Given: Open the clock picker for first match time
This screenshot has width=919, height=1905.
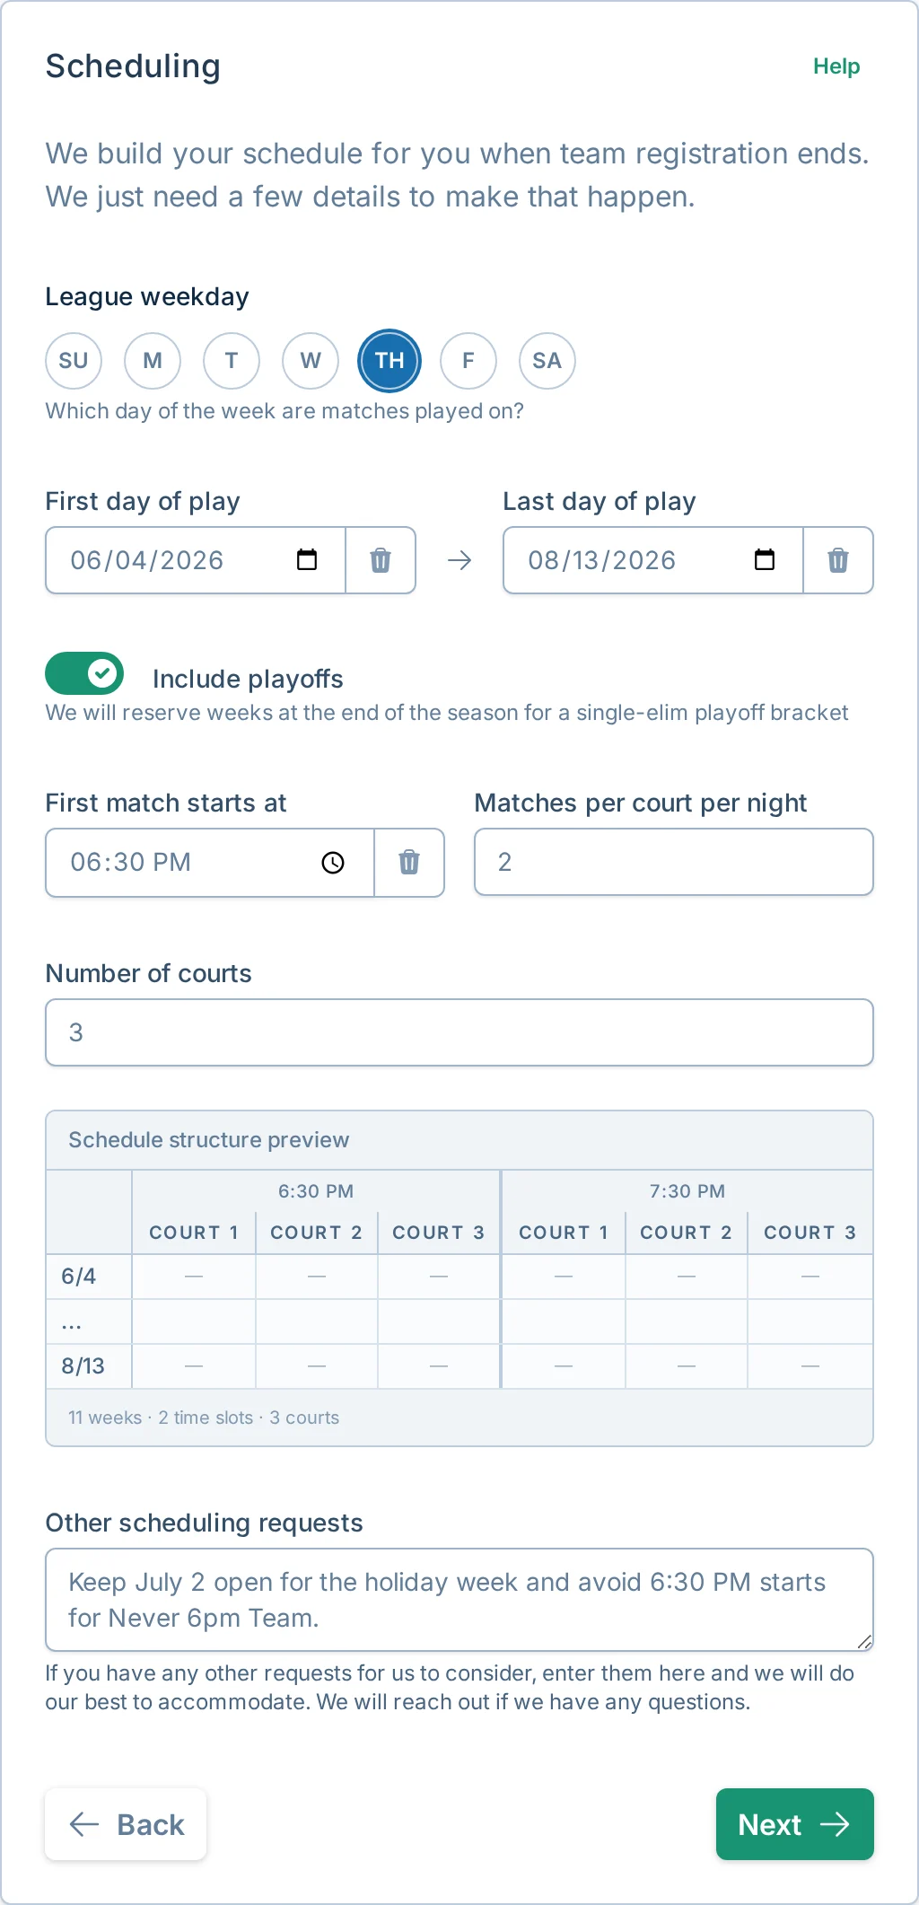Looking at the screenshot, I should [x=331, y=863].
